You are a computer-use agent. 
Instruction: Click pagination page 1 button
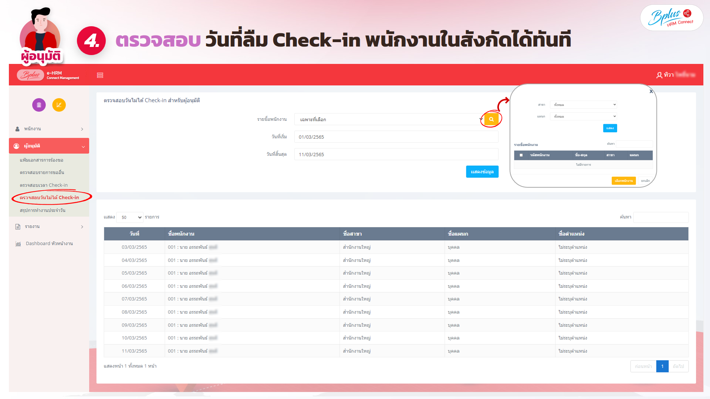[662, 366]
